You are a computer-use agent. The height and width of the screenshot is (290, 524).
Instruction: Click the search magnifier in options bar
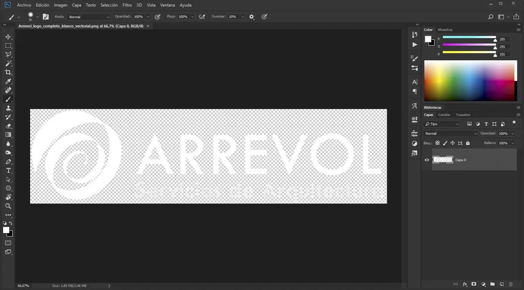pyautogui.click(x=490, y=17)
